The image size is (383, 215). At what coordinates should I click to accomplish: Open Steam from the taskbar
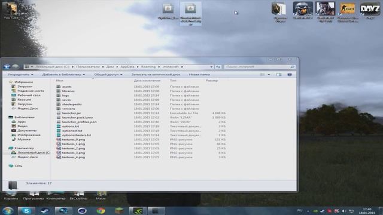coord(45,211)
